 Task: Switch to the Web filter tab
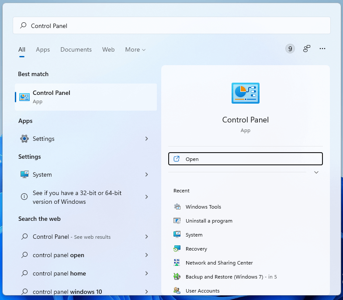click(x=108, y=50)
